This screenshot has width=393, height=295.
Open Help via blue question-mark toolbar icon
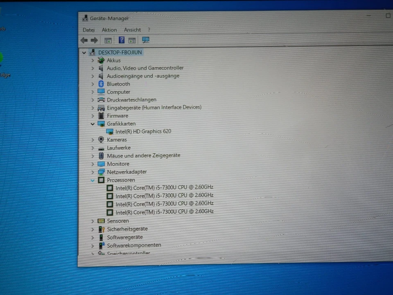(x=122, y=40)
